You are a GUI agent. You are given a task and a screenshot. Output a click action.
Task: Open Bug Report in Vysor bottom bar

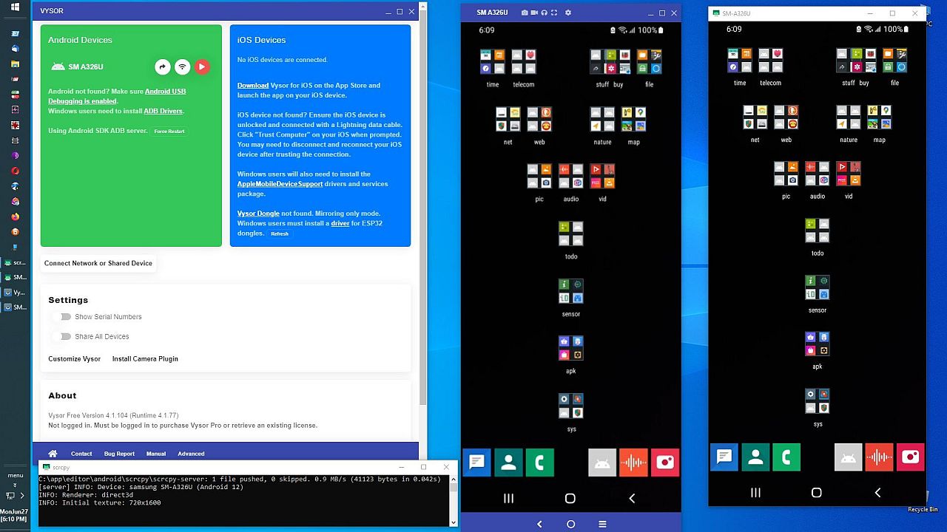point(119,454)
